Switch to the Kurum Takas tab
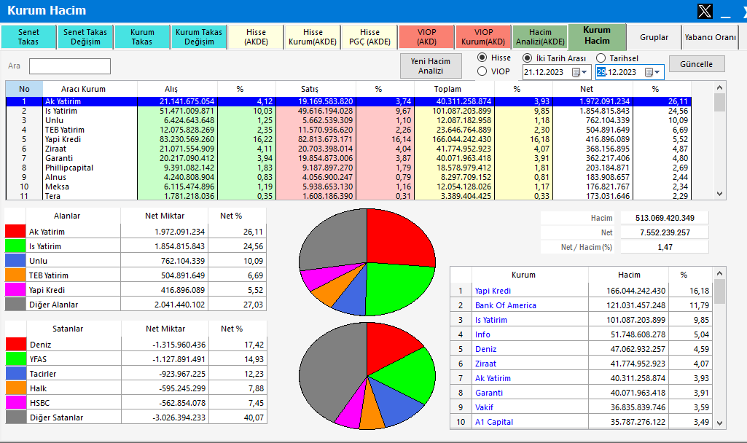Viewport: 747px width, 443px height. (x=142, y=37)
